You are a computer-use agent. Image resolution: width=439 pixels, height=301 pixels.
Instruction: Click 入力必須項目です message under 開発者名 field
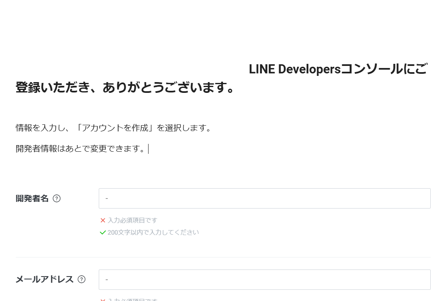(x=132, y=221)
